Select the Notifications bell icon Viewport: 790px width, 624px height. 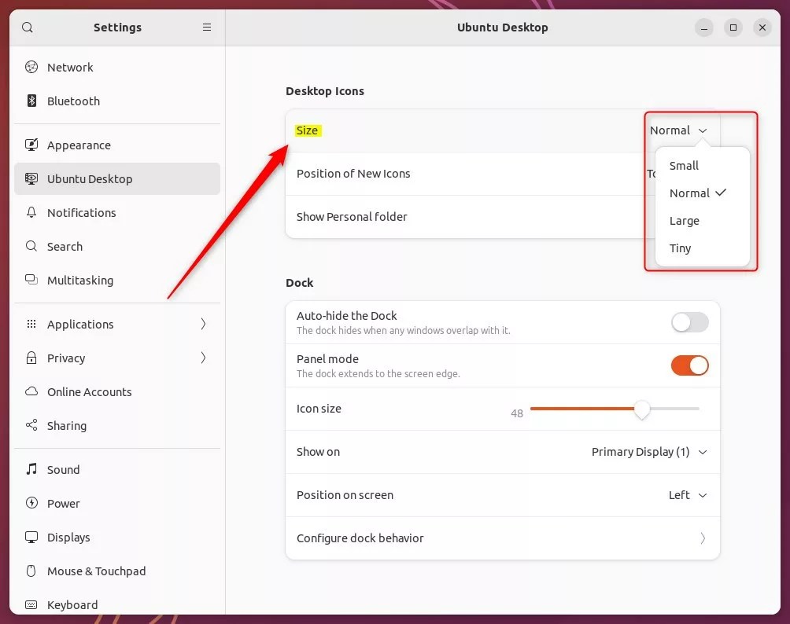tap(31, 212)
